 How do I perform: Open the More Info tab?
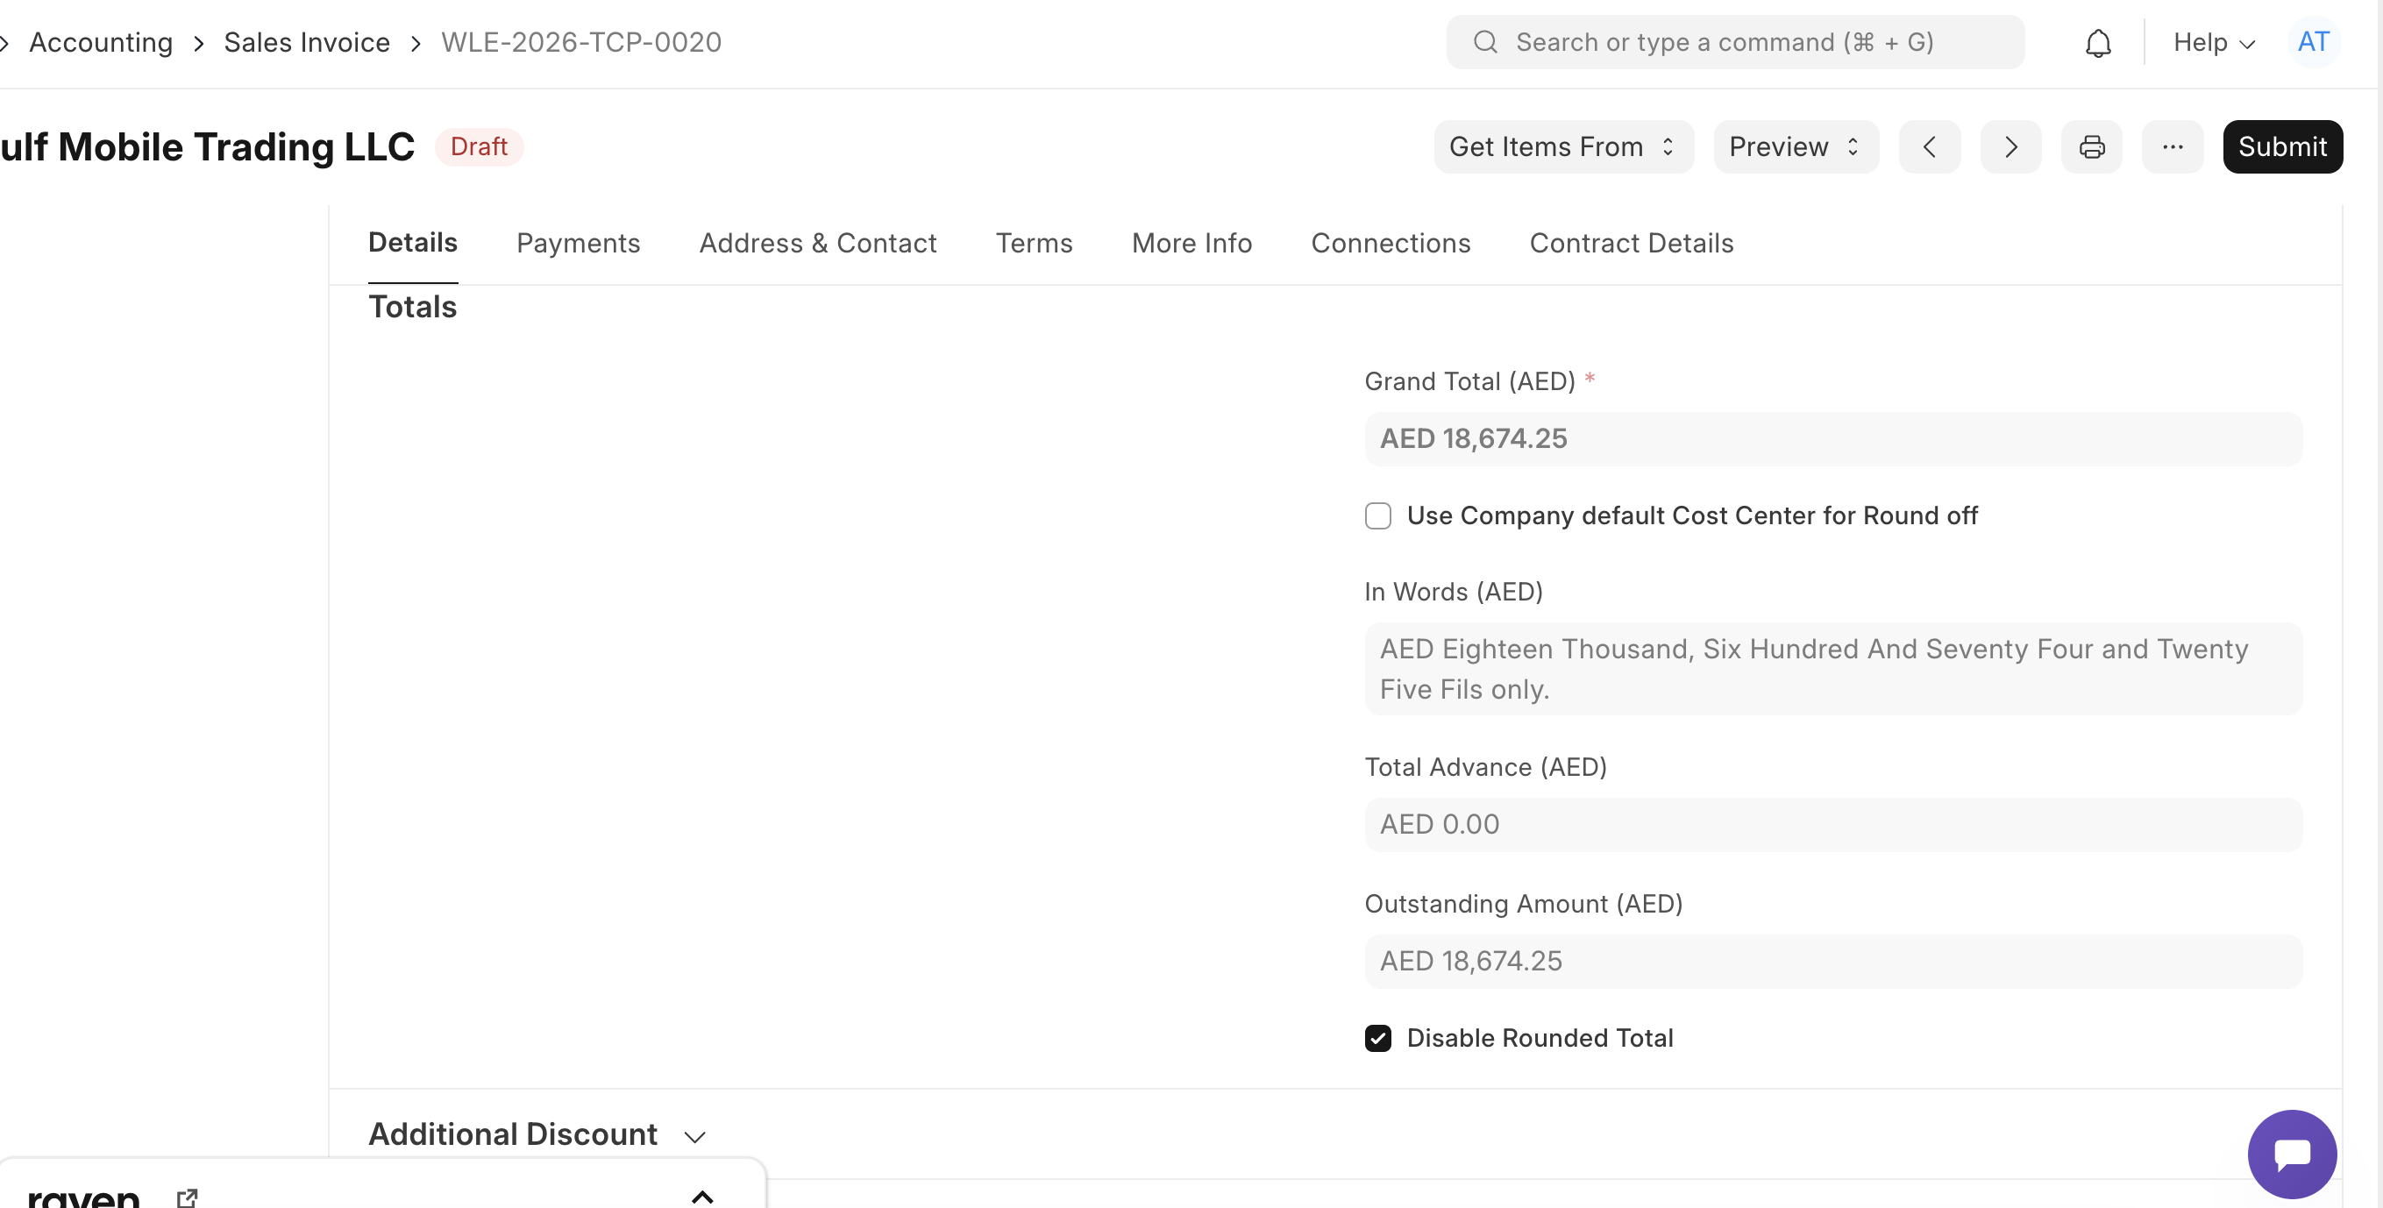1191,243
